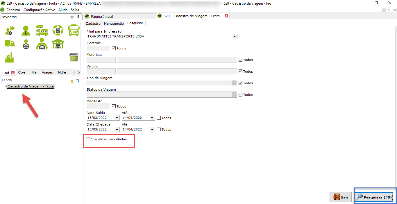Click the gray star in Favoritos header

[72, 17]
